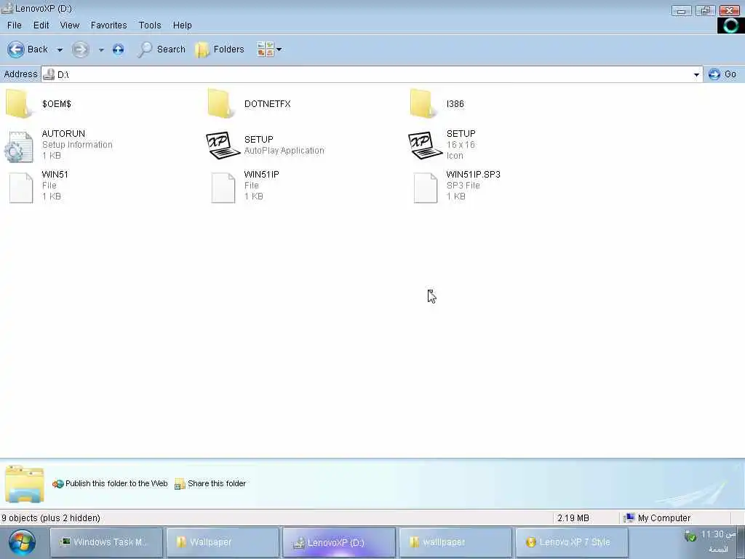This screenshot has width=745, height=559.
Task: Minimize the LenovoXP window
Action: pos(681,10)
